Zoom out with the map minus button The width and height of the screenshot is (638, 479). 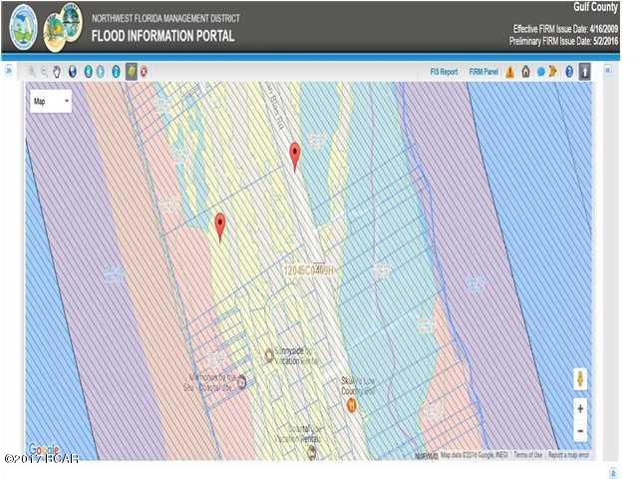pos(580,430)
